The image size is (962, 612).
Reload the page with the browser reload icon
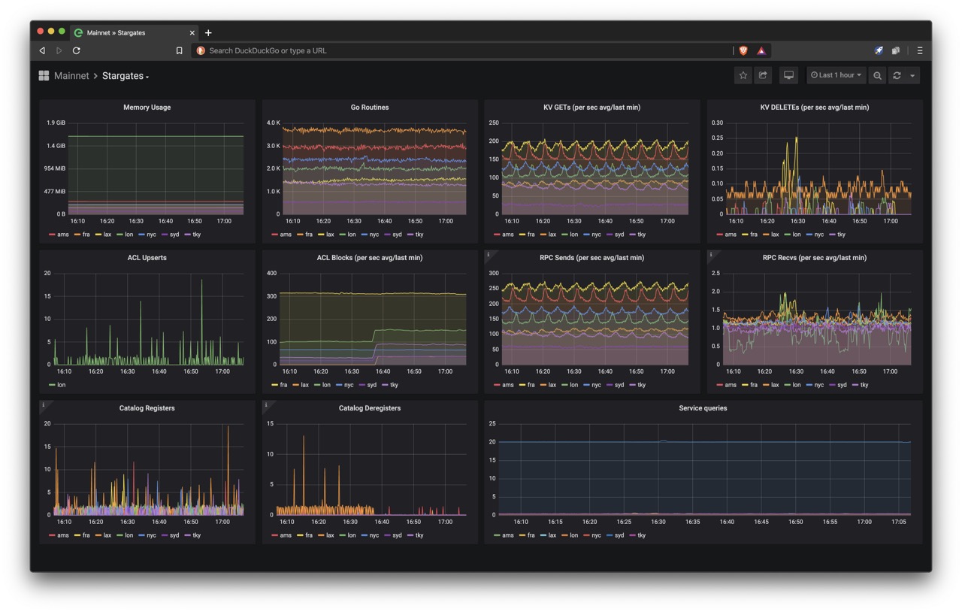[77, 50]
